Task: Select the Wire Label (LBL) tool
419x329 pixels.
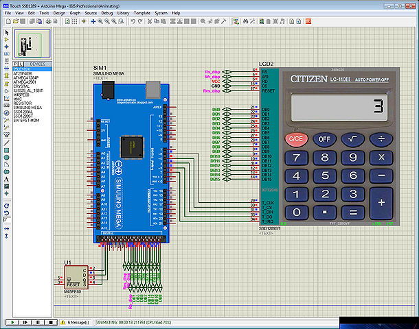Action: tap(7, 54)
